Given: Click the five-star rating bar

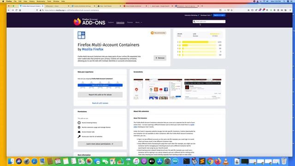Looking at the screenshot, I should [199, 42].
